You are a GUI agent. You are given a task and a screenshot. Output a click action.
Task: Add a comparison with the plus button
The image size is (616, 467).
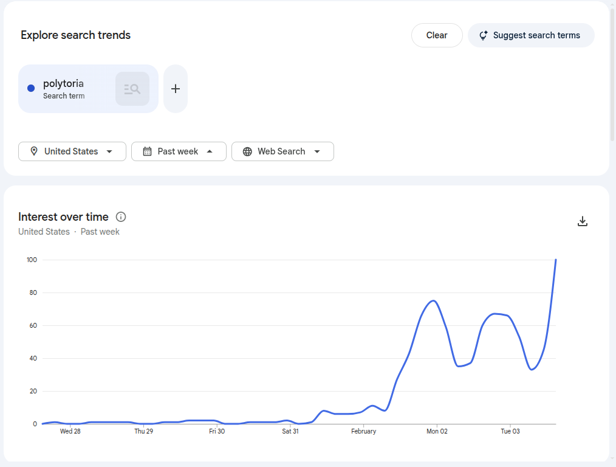coord(176,89)
